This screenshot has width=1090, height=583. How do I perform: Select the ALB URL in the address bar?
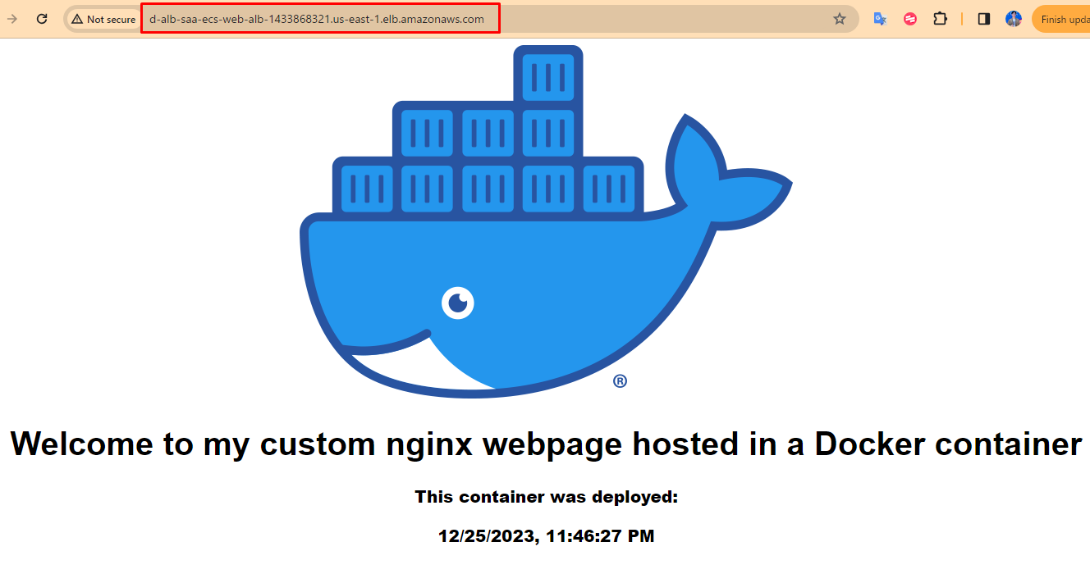[x=317, y=19]
